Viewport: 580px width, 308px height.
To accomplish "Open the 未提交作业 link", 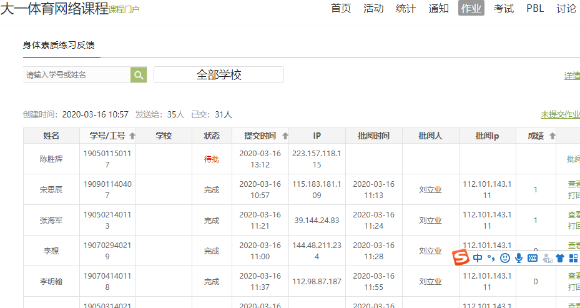I will pyautogui.click(x=560, y=114).
